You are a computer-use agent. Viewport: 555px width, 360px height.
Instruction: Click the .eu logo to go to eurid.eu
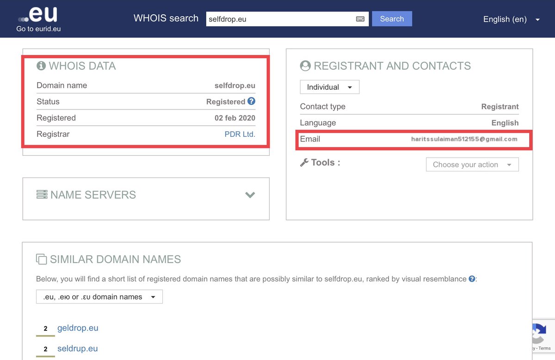[38, 14]
